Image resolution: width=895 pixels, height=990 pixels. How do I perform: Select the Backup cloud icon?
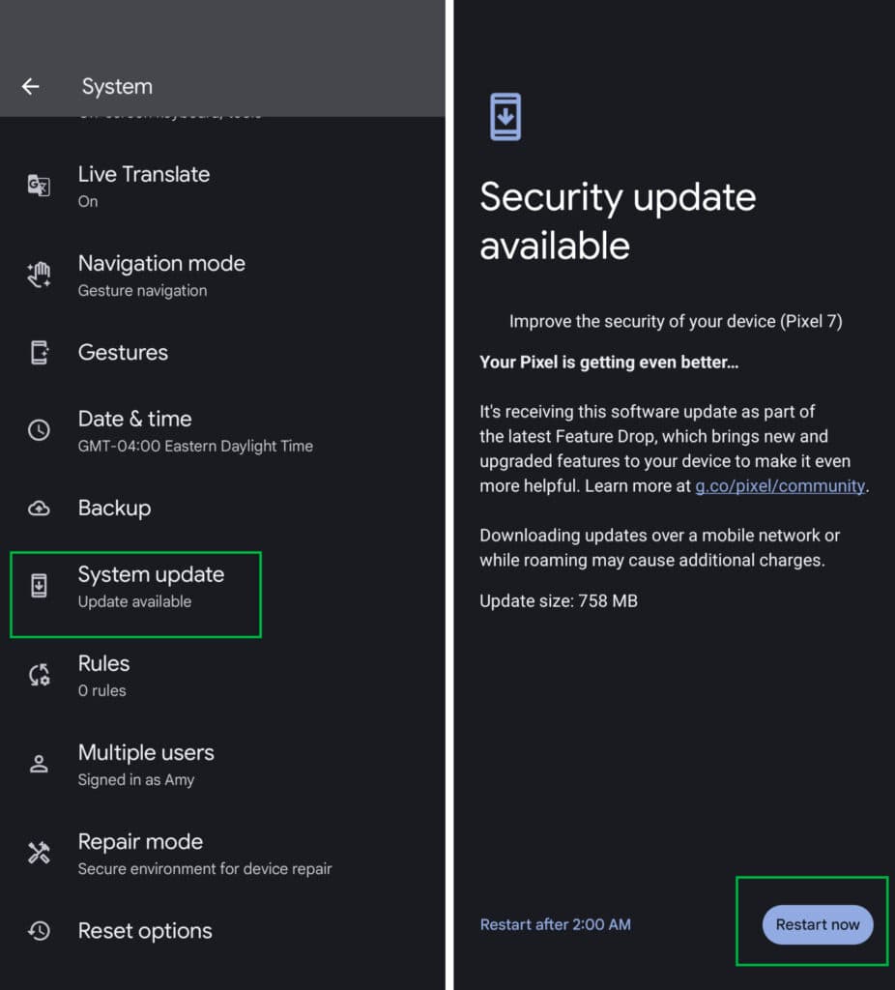pyautogui.click(x=39, y=508)
